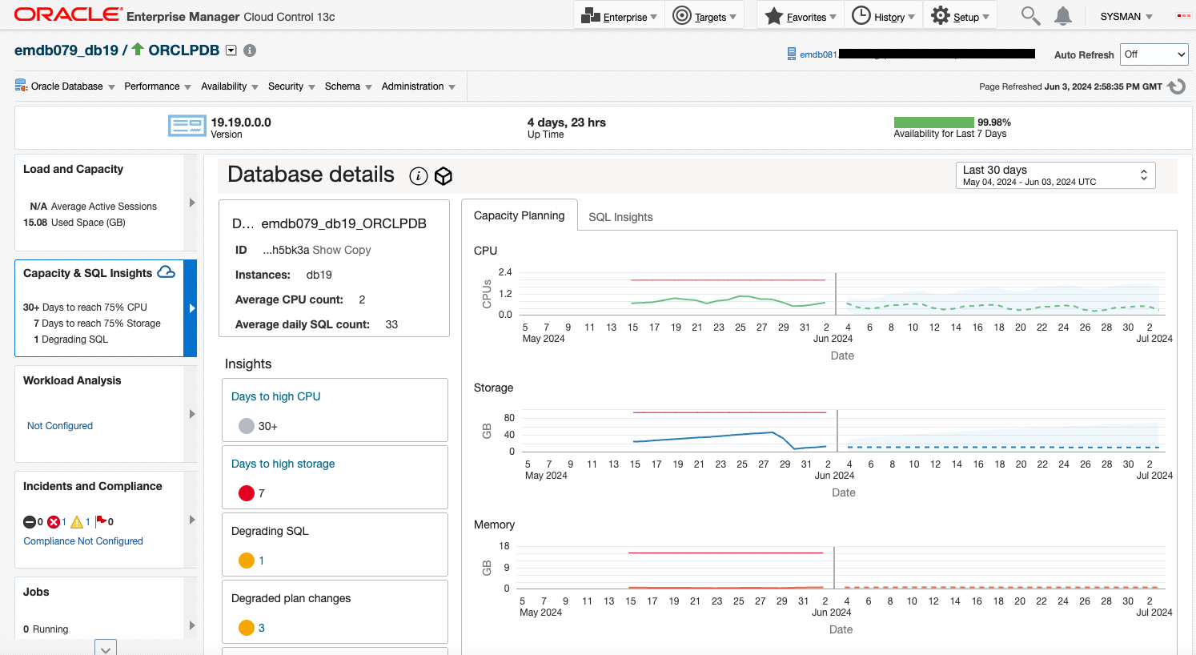Click the green availability percentage bar

coord(933,123)
